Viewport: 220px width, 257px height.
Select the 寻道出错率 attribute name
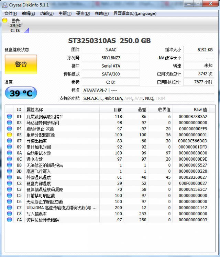(x=37, y=141)
